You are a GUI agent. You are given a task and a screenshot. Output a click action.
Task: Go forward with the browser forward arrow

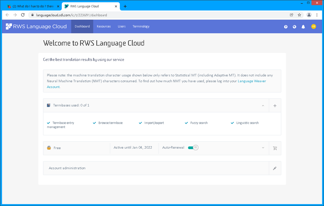(x=15, y=15)
